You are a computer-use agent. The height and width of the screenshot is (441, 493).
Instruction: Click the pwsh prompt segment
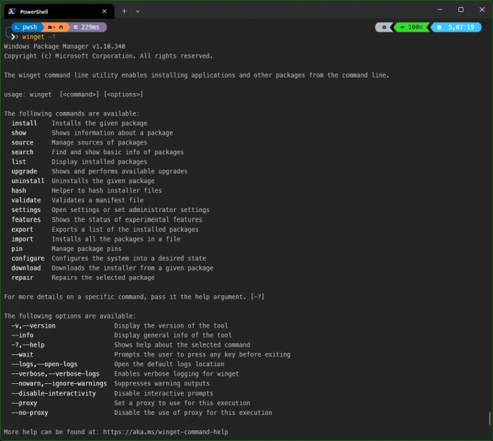(27, 27)
